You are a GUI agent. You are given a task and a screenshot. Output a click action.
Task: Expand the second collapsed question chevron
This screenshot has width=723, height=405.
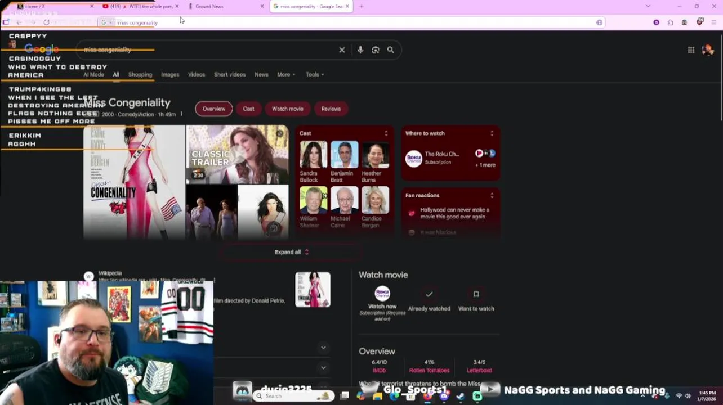coord(323,367)
